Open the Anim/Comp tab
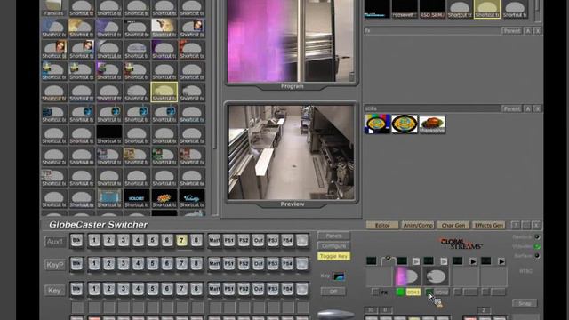569x320 pixels. click(x=418, y=225)
